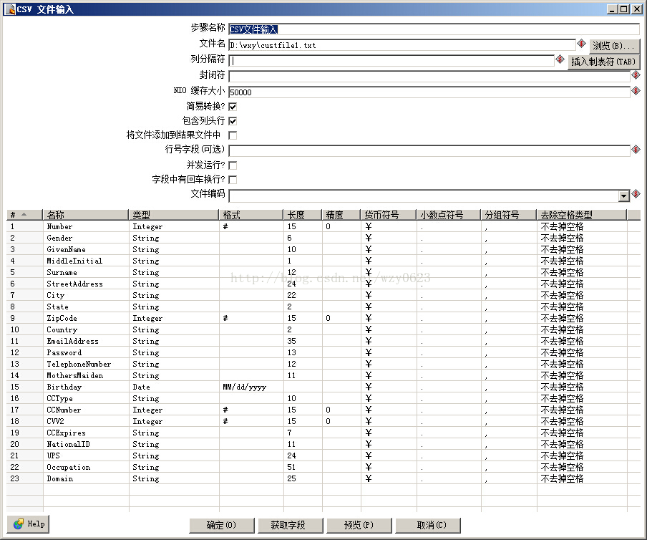Click variable icon next to filename field
The height and width of the screenshot is (540, 647).
click(581, 44)
